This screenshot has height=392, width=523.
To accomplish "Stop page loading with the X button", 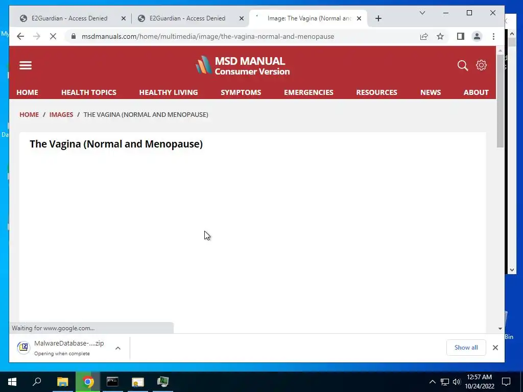I will tap(53, 36).
